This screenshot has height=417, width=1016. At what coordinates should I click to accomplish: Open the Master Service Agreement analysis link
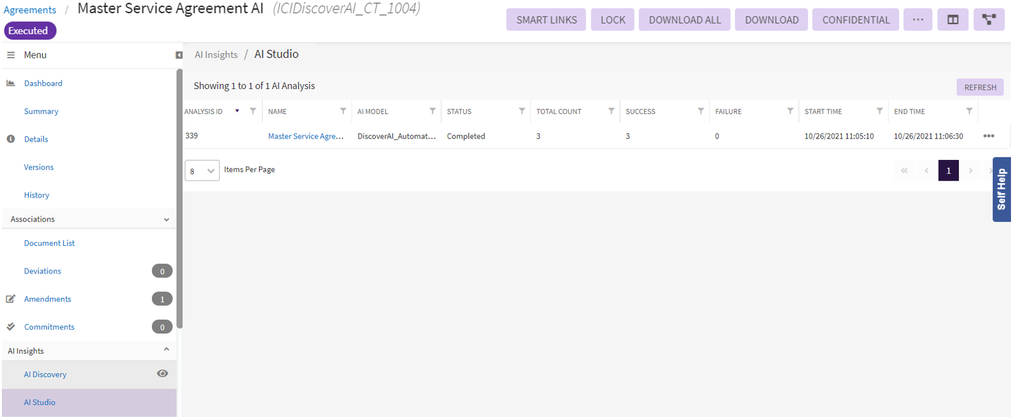click(x=306, y=136)
